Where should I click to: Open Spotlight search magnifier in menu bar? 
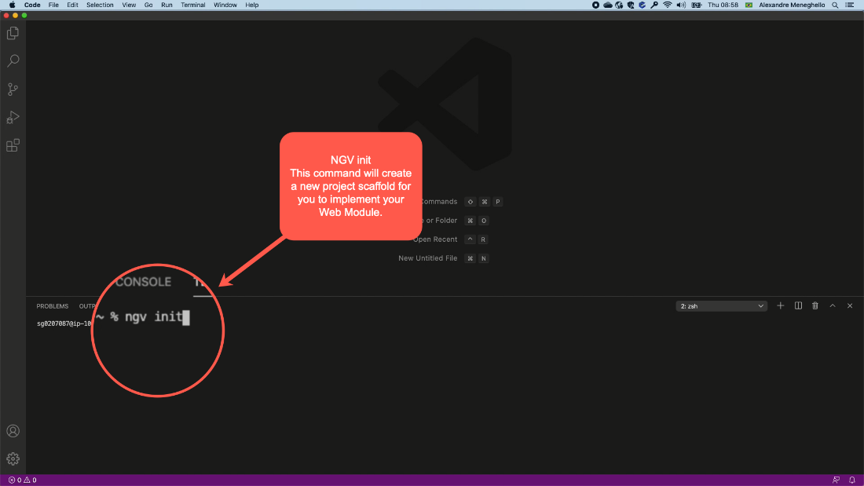835,5
